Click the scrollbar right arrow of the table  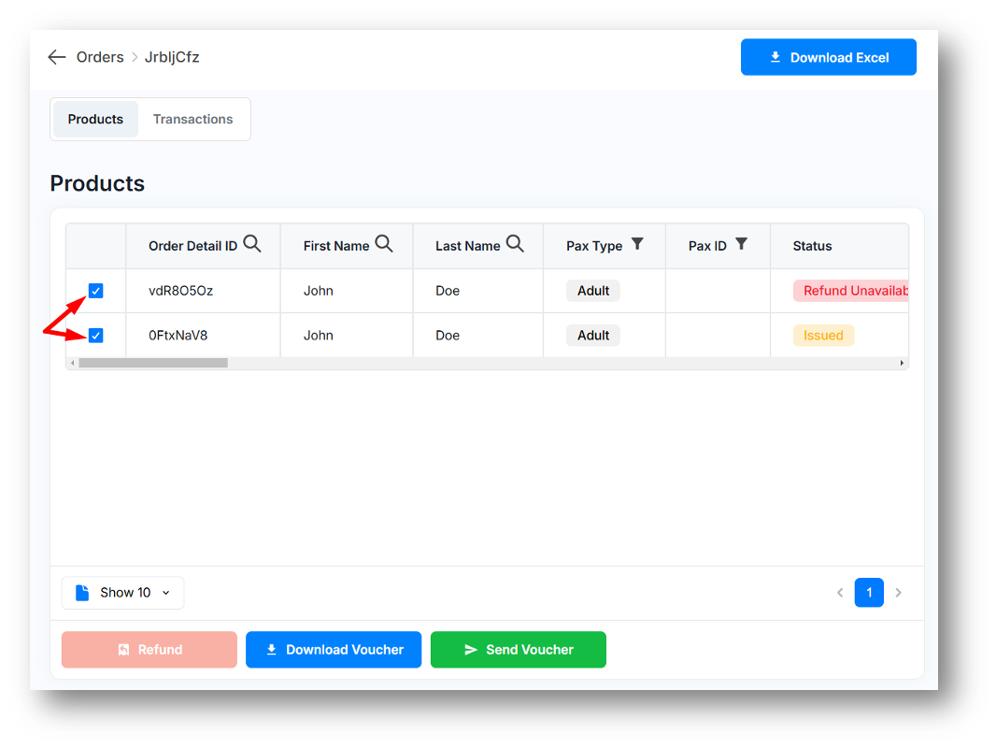coord(902,363)
